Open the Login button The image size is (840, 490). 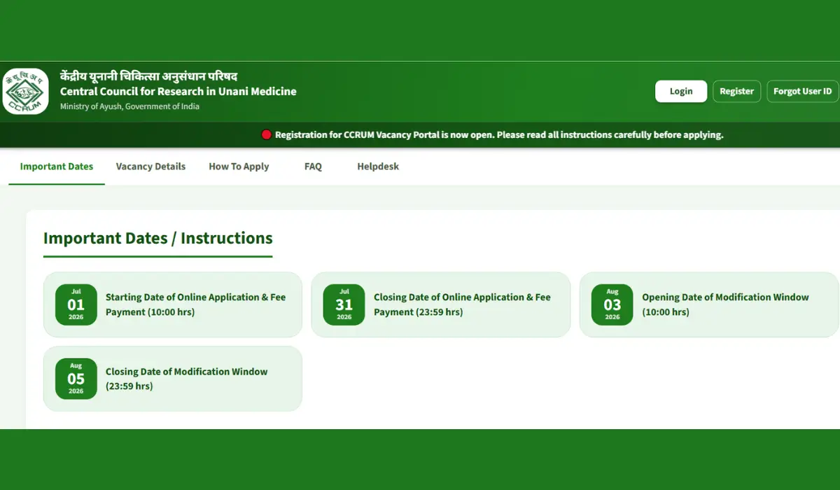click(681, 91)
